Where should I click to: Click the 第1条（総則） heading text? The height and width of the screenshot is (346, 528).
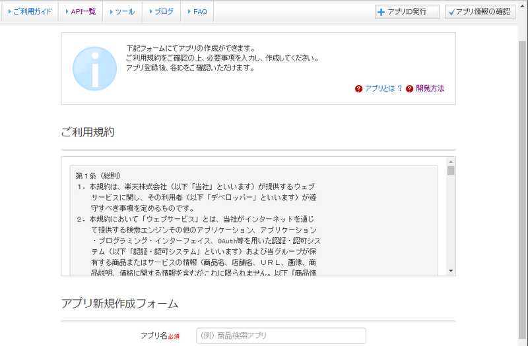pos(98,175)
